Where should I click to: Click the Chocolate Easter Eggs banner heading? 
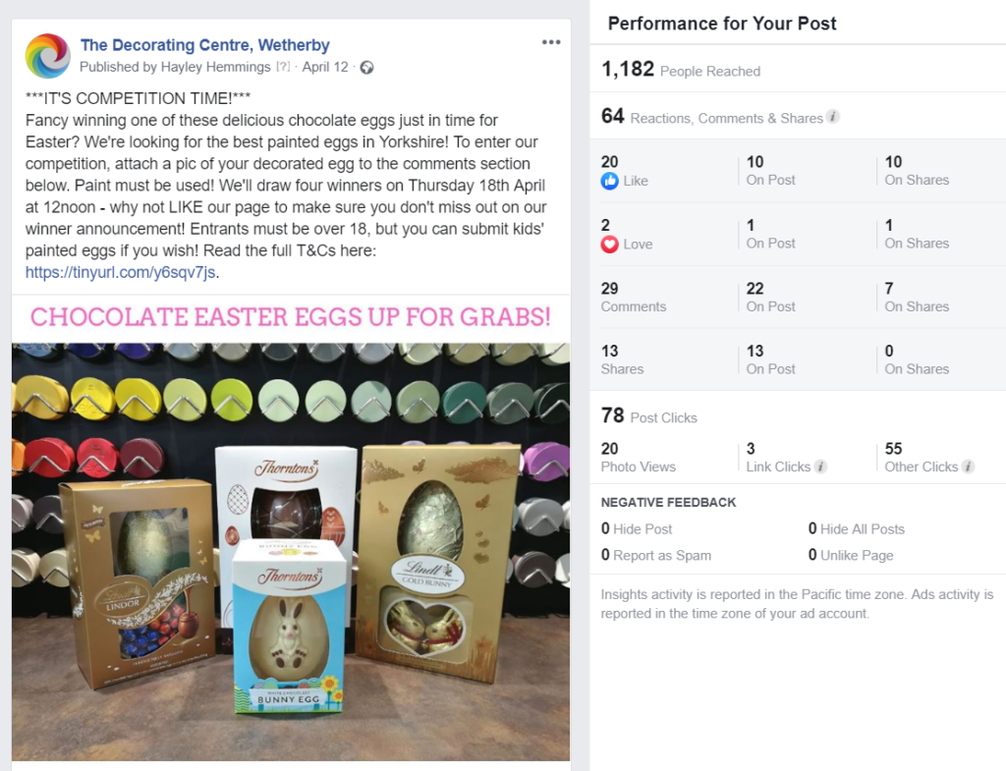click(x=291, y=317)
